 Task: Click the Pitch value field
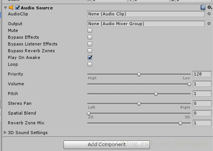(202, 94)
